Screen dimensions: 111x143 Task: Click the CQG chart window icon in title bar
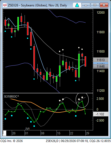[5, 5]
